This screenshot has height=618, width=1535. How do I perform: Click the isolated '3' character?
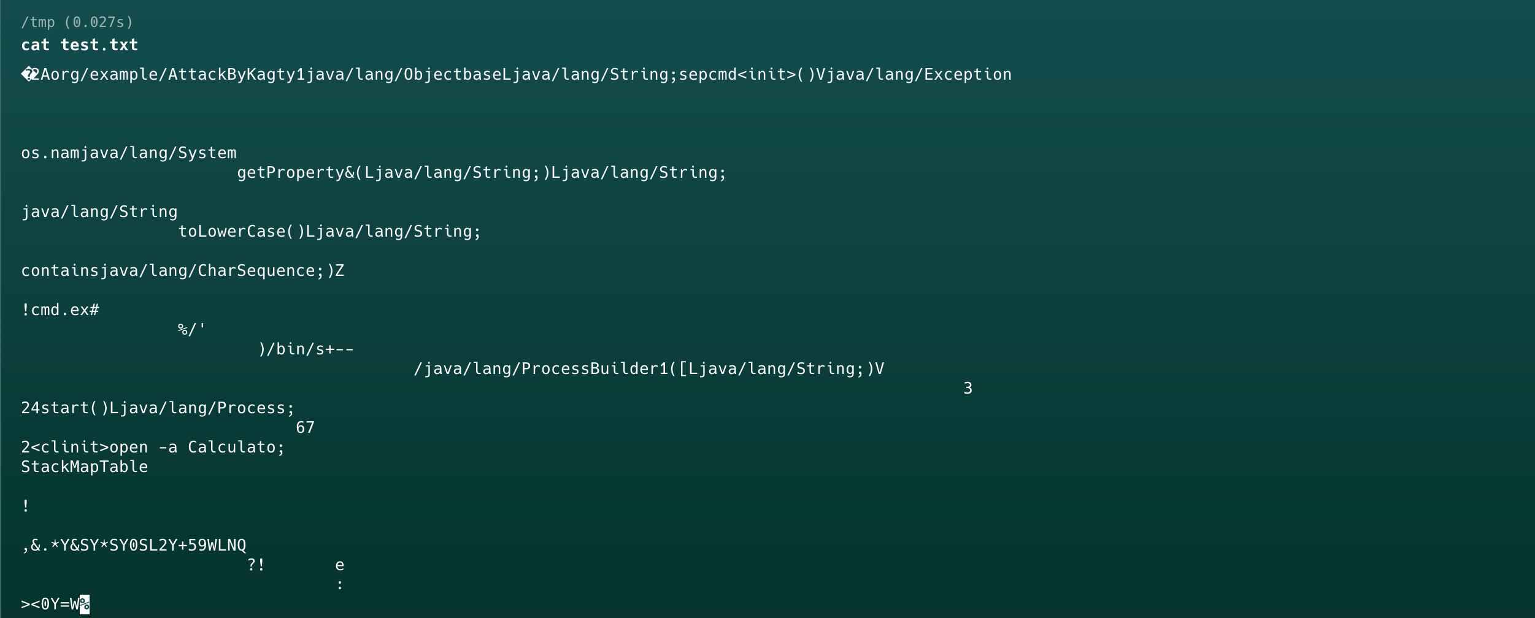968,389
